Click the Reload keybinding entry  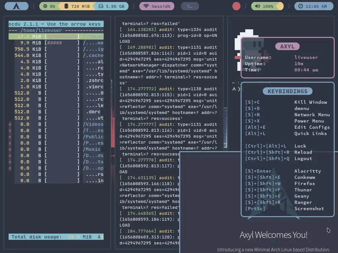303,152
